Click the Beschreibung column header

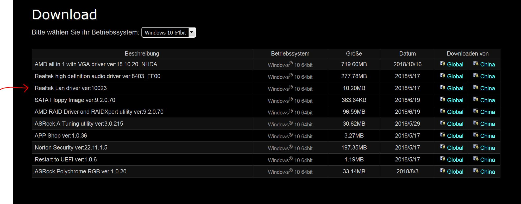point(142,54)
